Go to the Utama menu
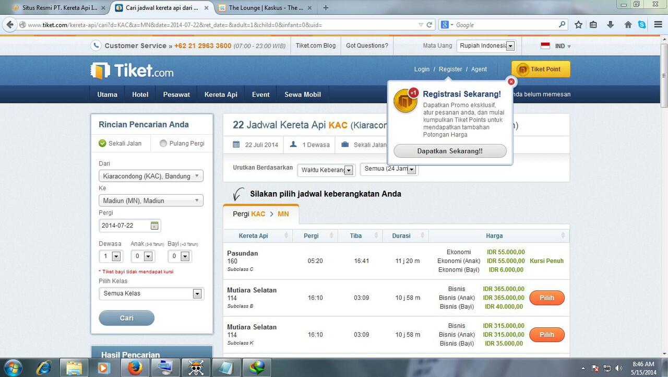This screenshot has width=668, height=377. [x=108, y=95]
